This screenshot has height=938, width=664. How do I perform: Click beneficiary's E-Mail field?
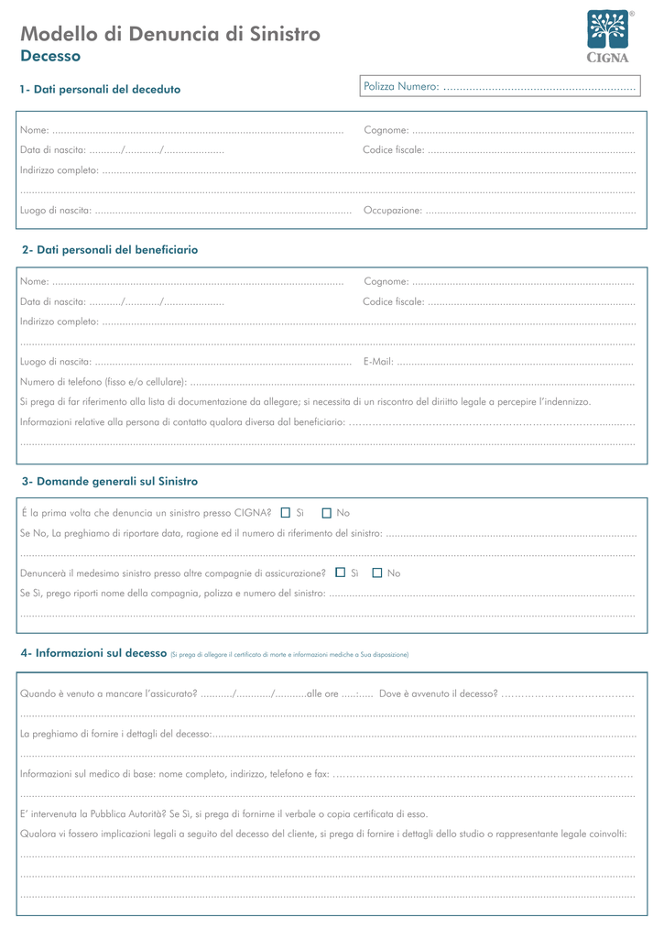point(515,361)
